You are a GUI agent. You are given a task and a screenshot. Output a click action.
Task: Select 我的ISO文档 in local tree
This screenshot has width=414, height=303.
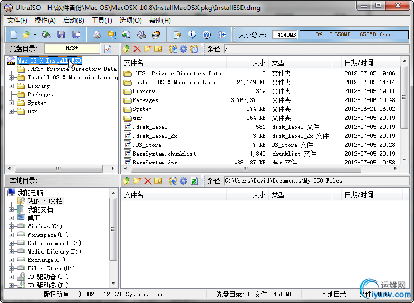(x=45, y=201)
